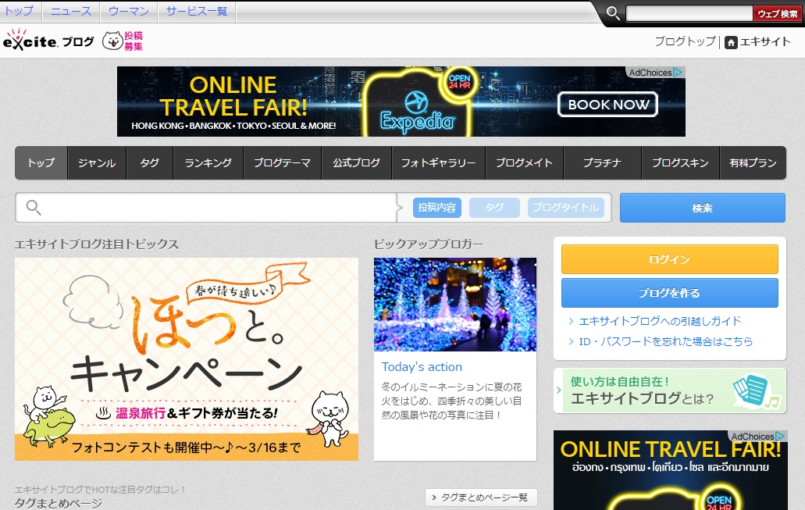The image size is (805, 510).
Task: Click the blue 検索 button
Action: pyautogui.click(x=702, y=208)
